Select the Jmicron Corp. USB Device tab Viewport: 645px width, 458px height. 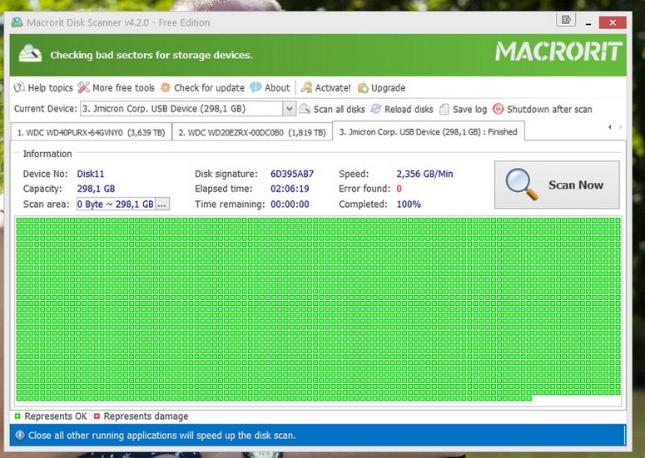pyautogui.click(x=428, y=132)
